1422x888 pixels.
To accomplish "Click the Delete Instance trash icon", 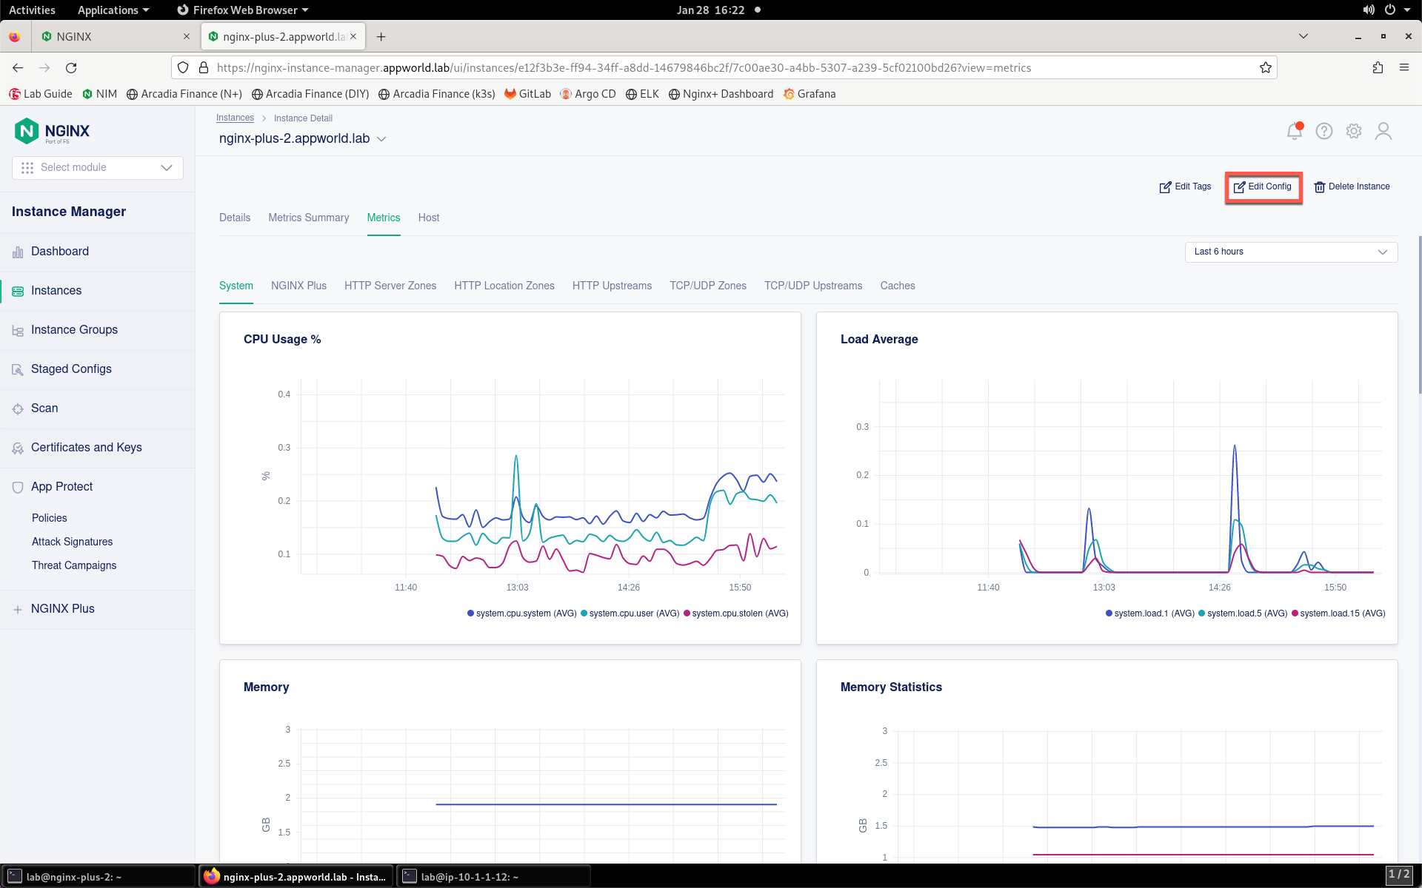I will [x=1319, y=187].
